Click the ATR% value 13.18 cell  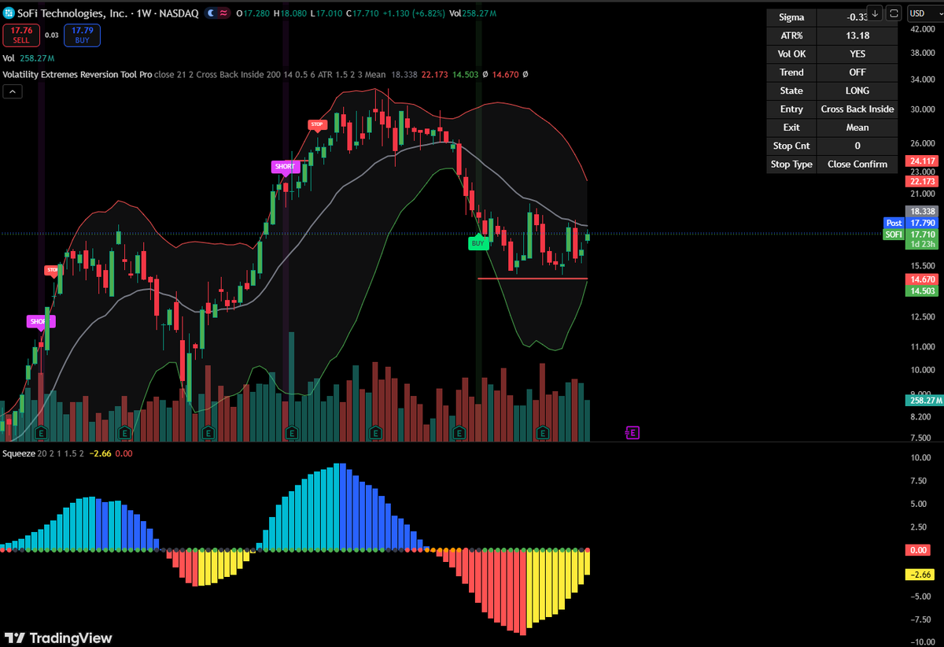coord(857,35)
